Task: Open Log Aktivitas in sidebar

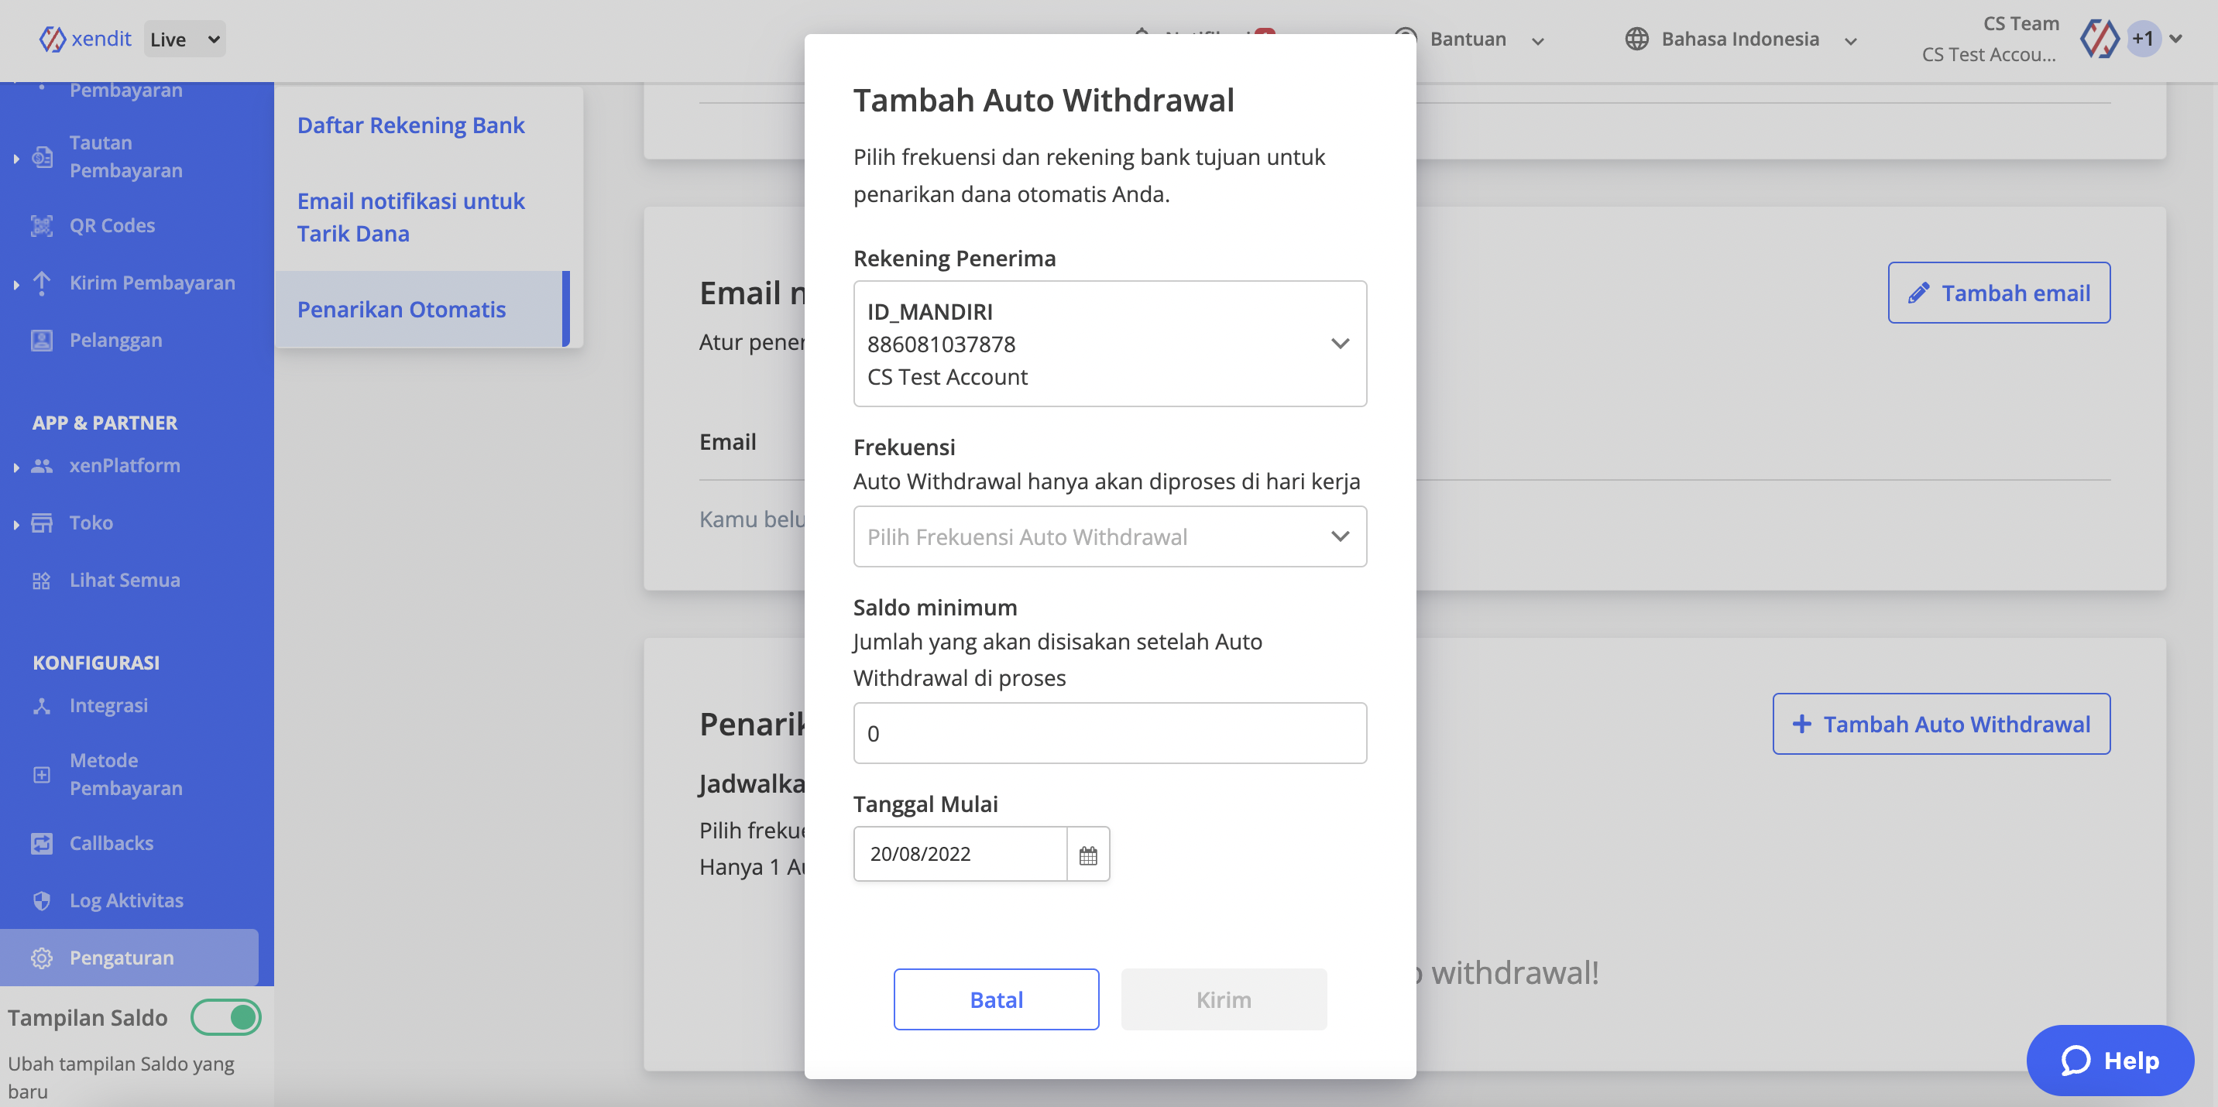Action: click(x=126, y=900)
